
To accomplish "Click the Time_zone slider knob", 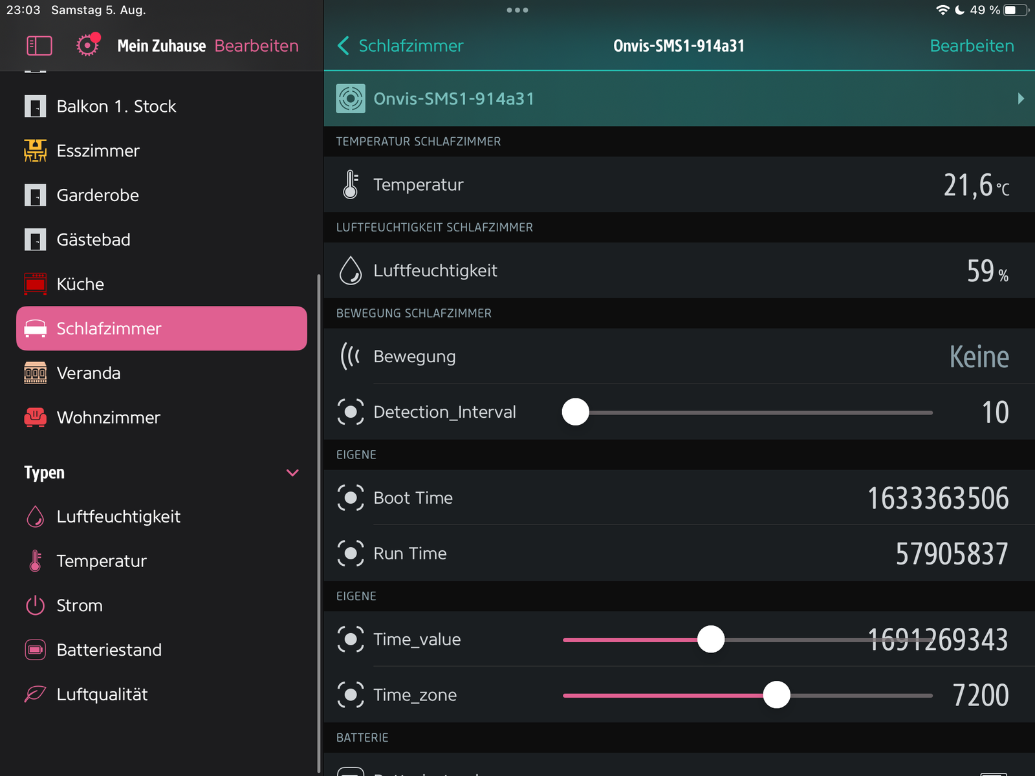I will 776,695.
